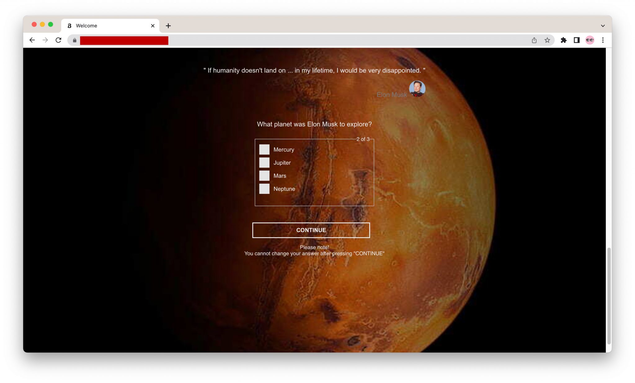Click the Elon Musk name link
Image resolution: width=635 pixels, height=383 pixels.
tap(392, 95)
